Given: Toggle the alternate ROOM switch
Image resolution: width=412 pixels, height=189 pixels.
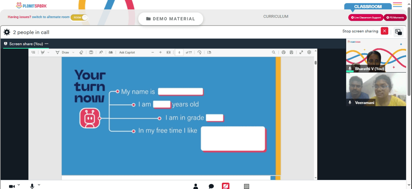Looking at the screenshot, I should [79, 17].
